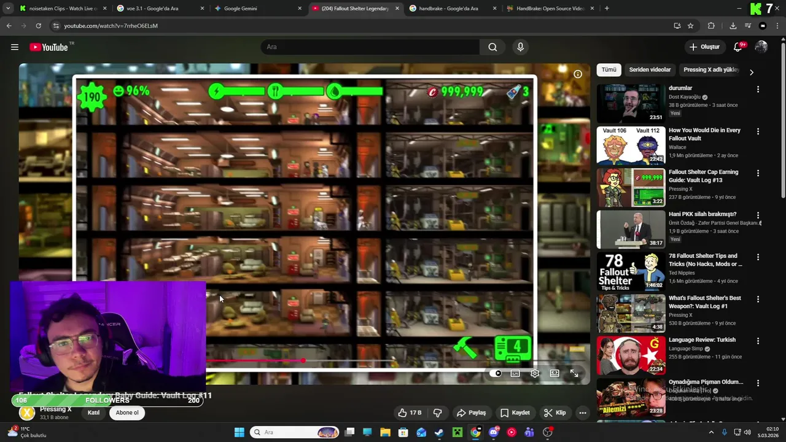The image size is (786, 442).
Task: Click the Oluştur create button
Action: [705, 47]
